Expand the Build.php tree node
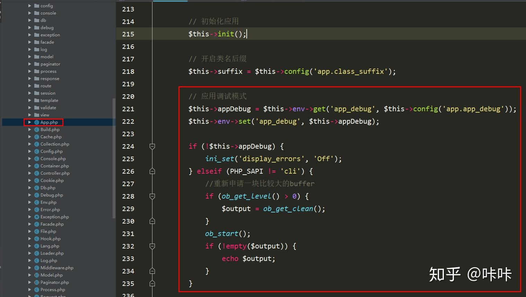Viewport: 526px width, 297px height. pyautogui.click(x=29, y=129)
